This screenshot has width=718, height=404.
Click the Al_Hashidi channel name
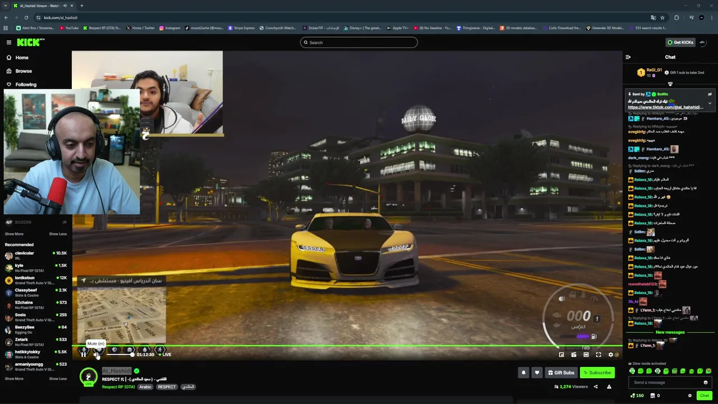click(x=117, y=371)
